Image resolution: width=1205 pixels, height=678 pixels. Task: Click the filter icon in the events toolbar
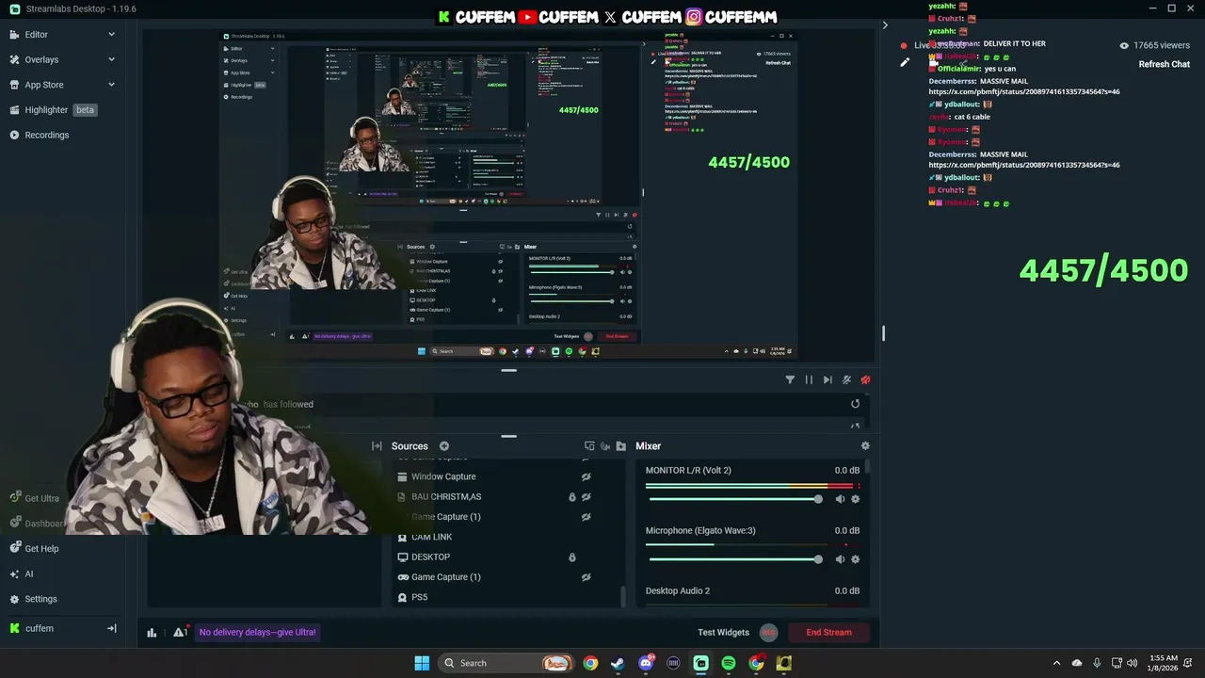(790, 379)
